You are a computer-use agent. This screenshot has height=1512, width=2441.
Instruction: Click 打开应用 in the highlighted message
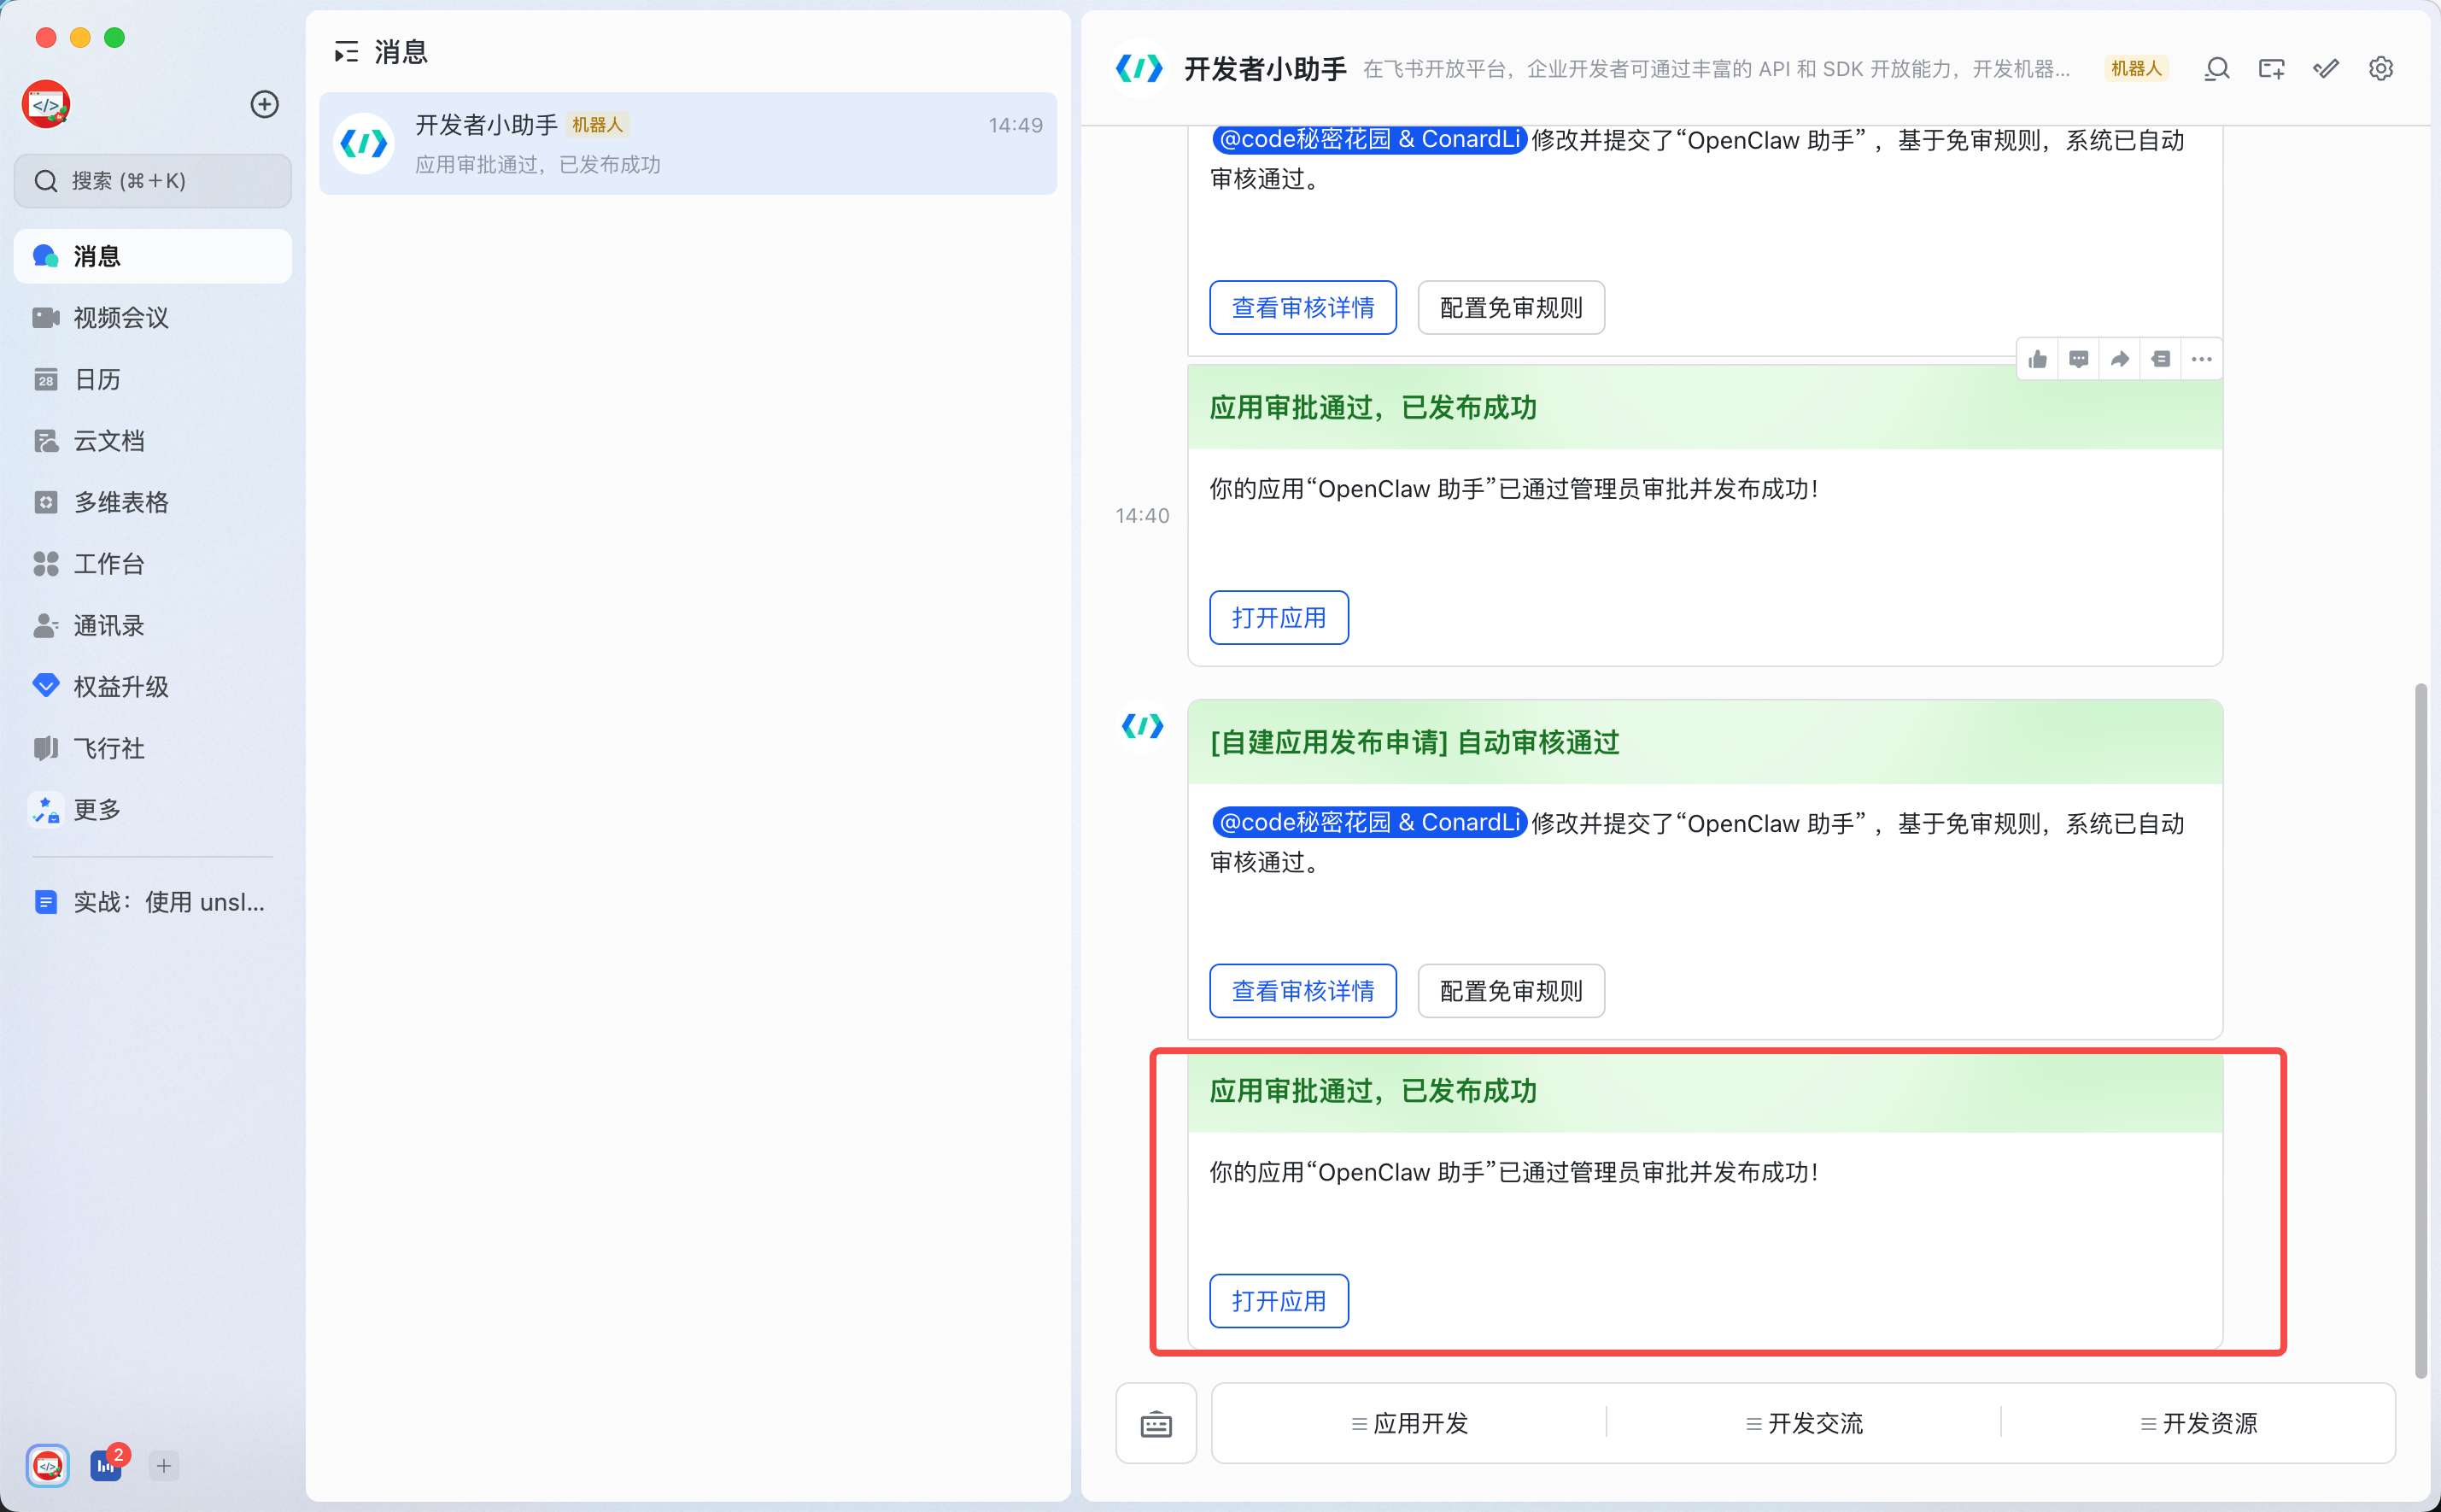[x=1279, y=1300]
